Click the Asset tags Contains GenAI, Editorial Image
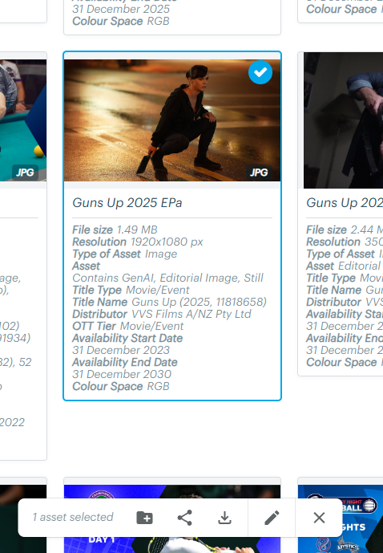Viewport: 383px width, 553px height. point(167,278)
